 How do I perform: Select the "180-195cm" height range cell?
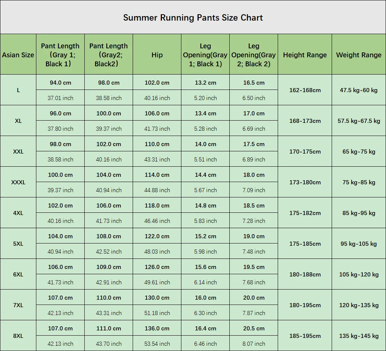point(305,305)
